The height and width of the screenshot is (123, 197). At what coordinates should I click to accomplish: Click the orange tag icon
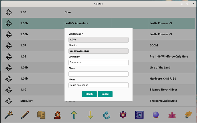coord(188,115)
